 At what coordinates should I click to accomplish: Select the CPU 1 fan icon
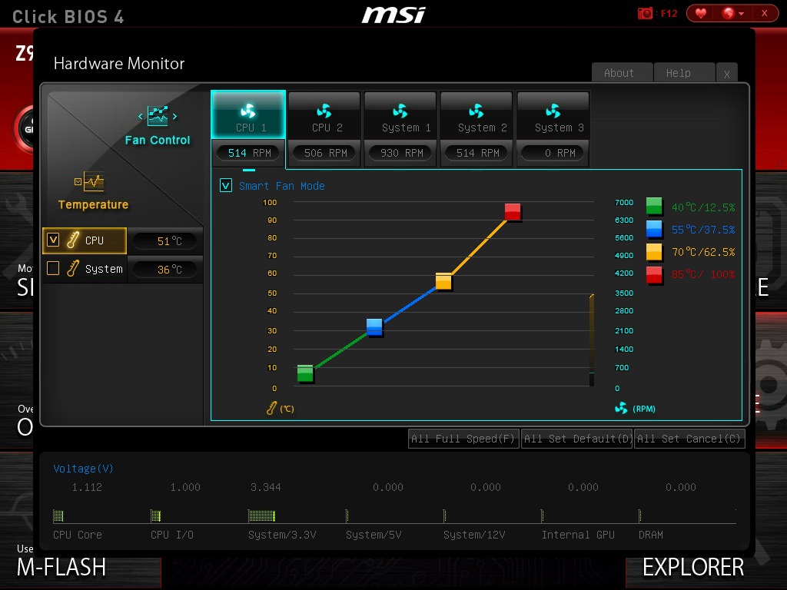(247, 111)
